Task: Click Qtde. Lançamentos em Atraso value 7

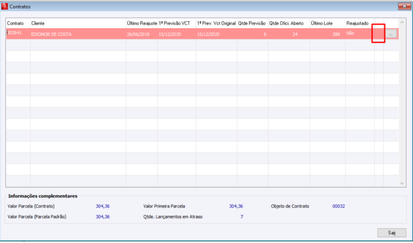Action: (x=242, y=217)
